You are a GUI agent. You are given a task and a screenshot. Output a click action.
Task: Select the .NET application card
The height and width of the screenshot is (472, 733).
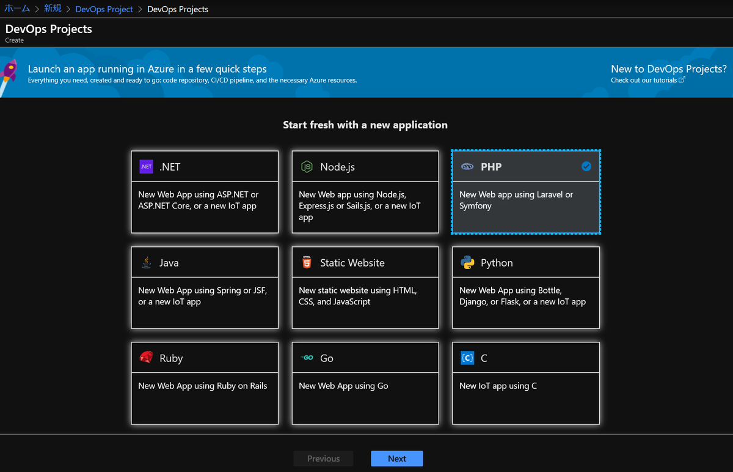[205, 192]
